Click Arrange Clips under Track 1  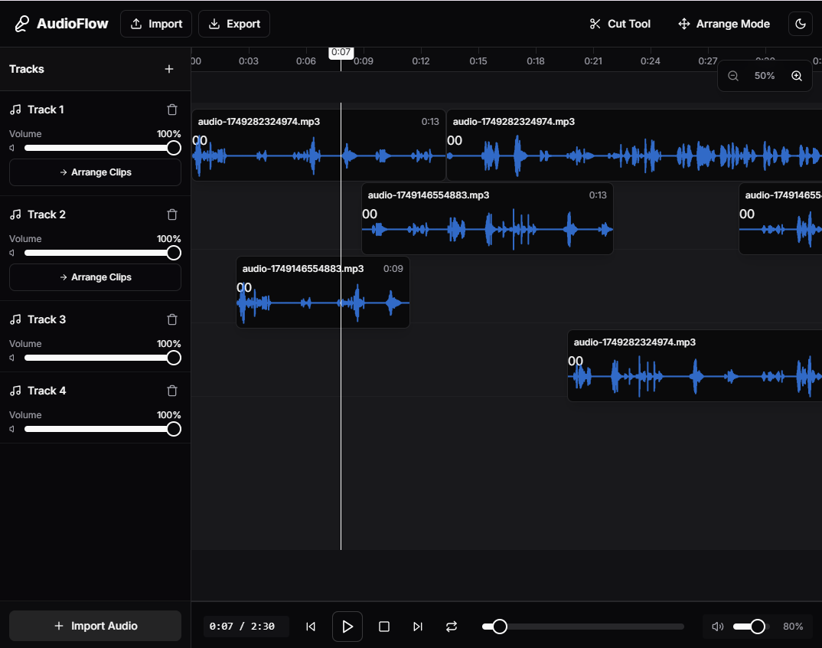96,172
